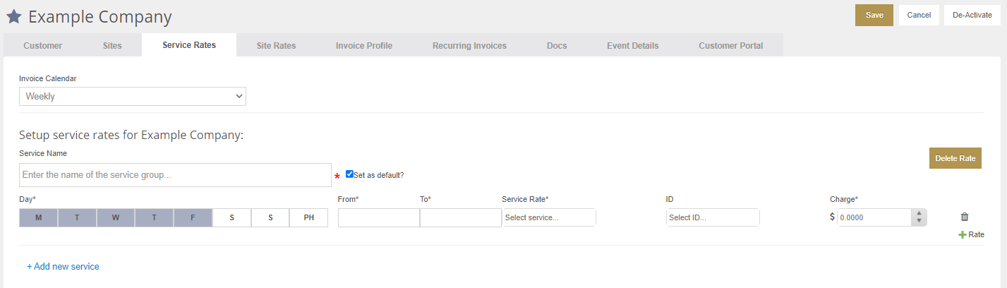Toggle the Set as default checkbox

point(349,174)
